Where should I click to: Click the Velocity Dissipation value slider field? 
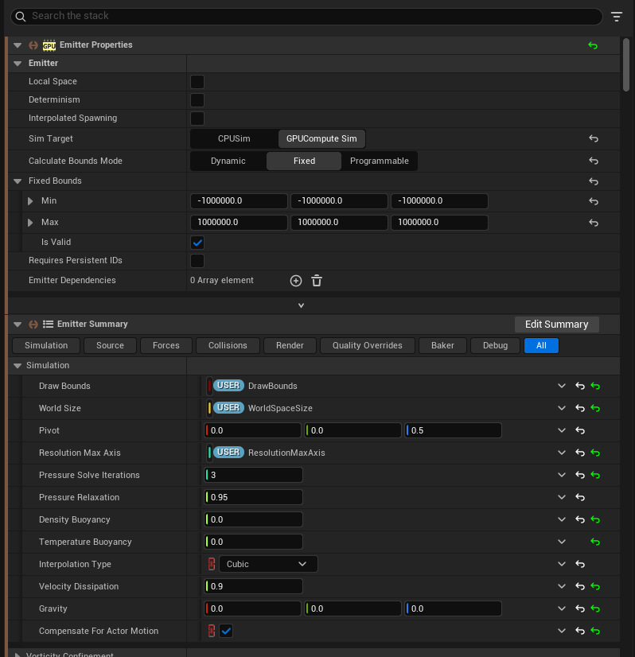click(x=255, y=586)
